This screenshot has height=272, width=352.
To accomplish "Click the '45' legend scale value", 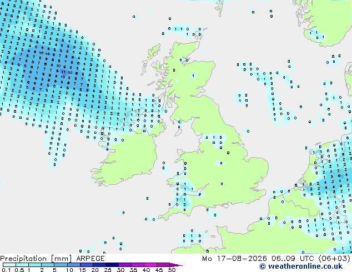I will [159, 270].
